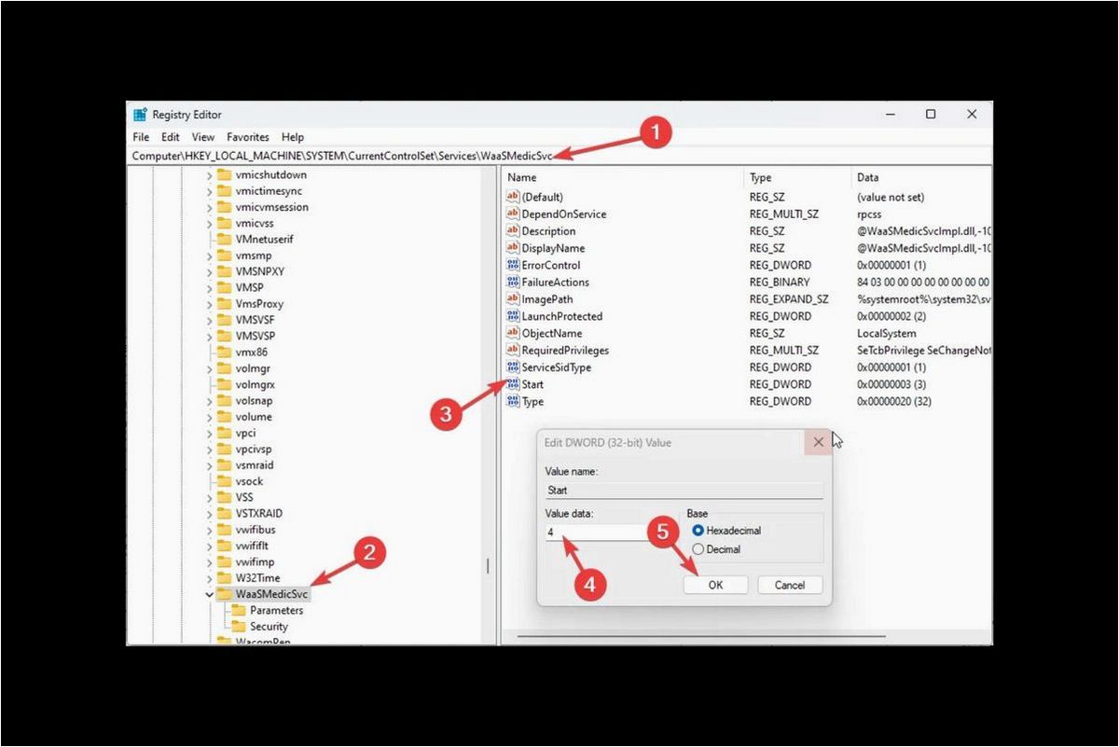Image resolution: width=1119 pixels, height=747 pixels.
Task: Click the Security subfolder icon
Action: pyautogui.click(x=238, y=627)
